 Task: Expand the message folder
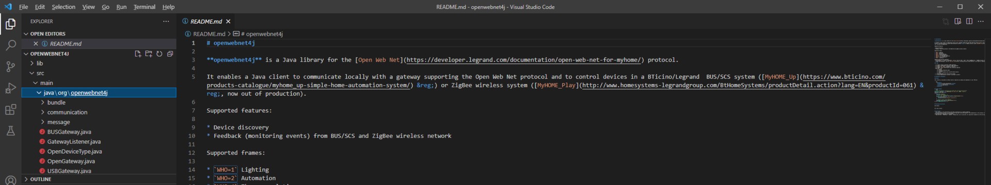click(x=43, y=122)
